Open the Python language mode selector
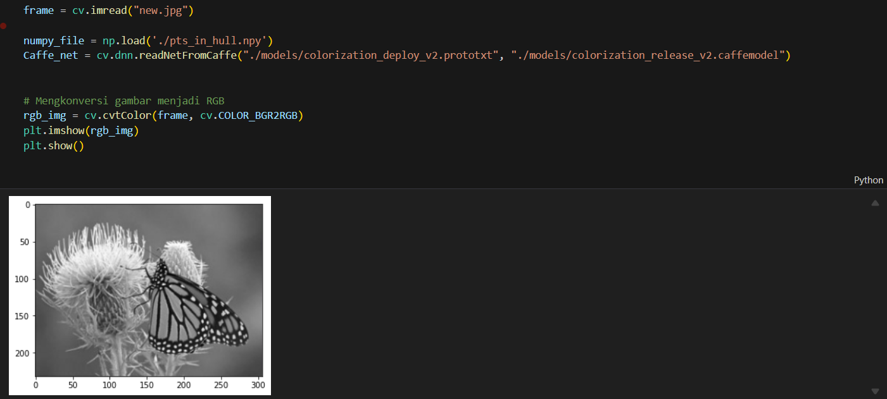 tap(868, 180)
